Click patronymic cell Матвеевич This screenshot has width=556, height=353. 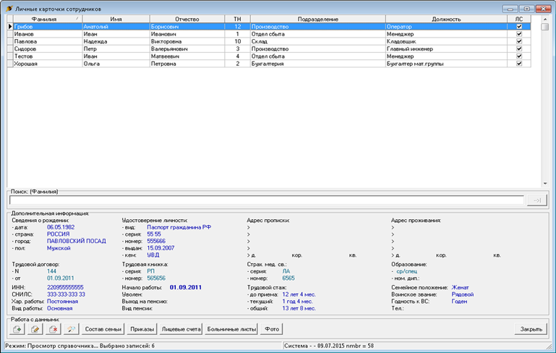tap(187, 56)
